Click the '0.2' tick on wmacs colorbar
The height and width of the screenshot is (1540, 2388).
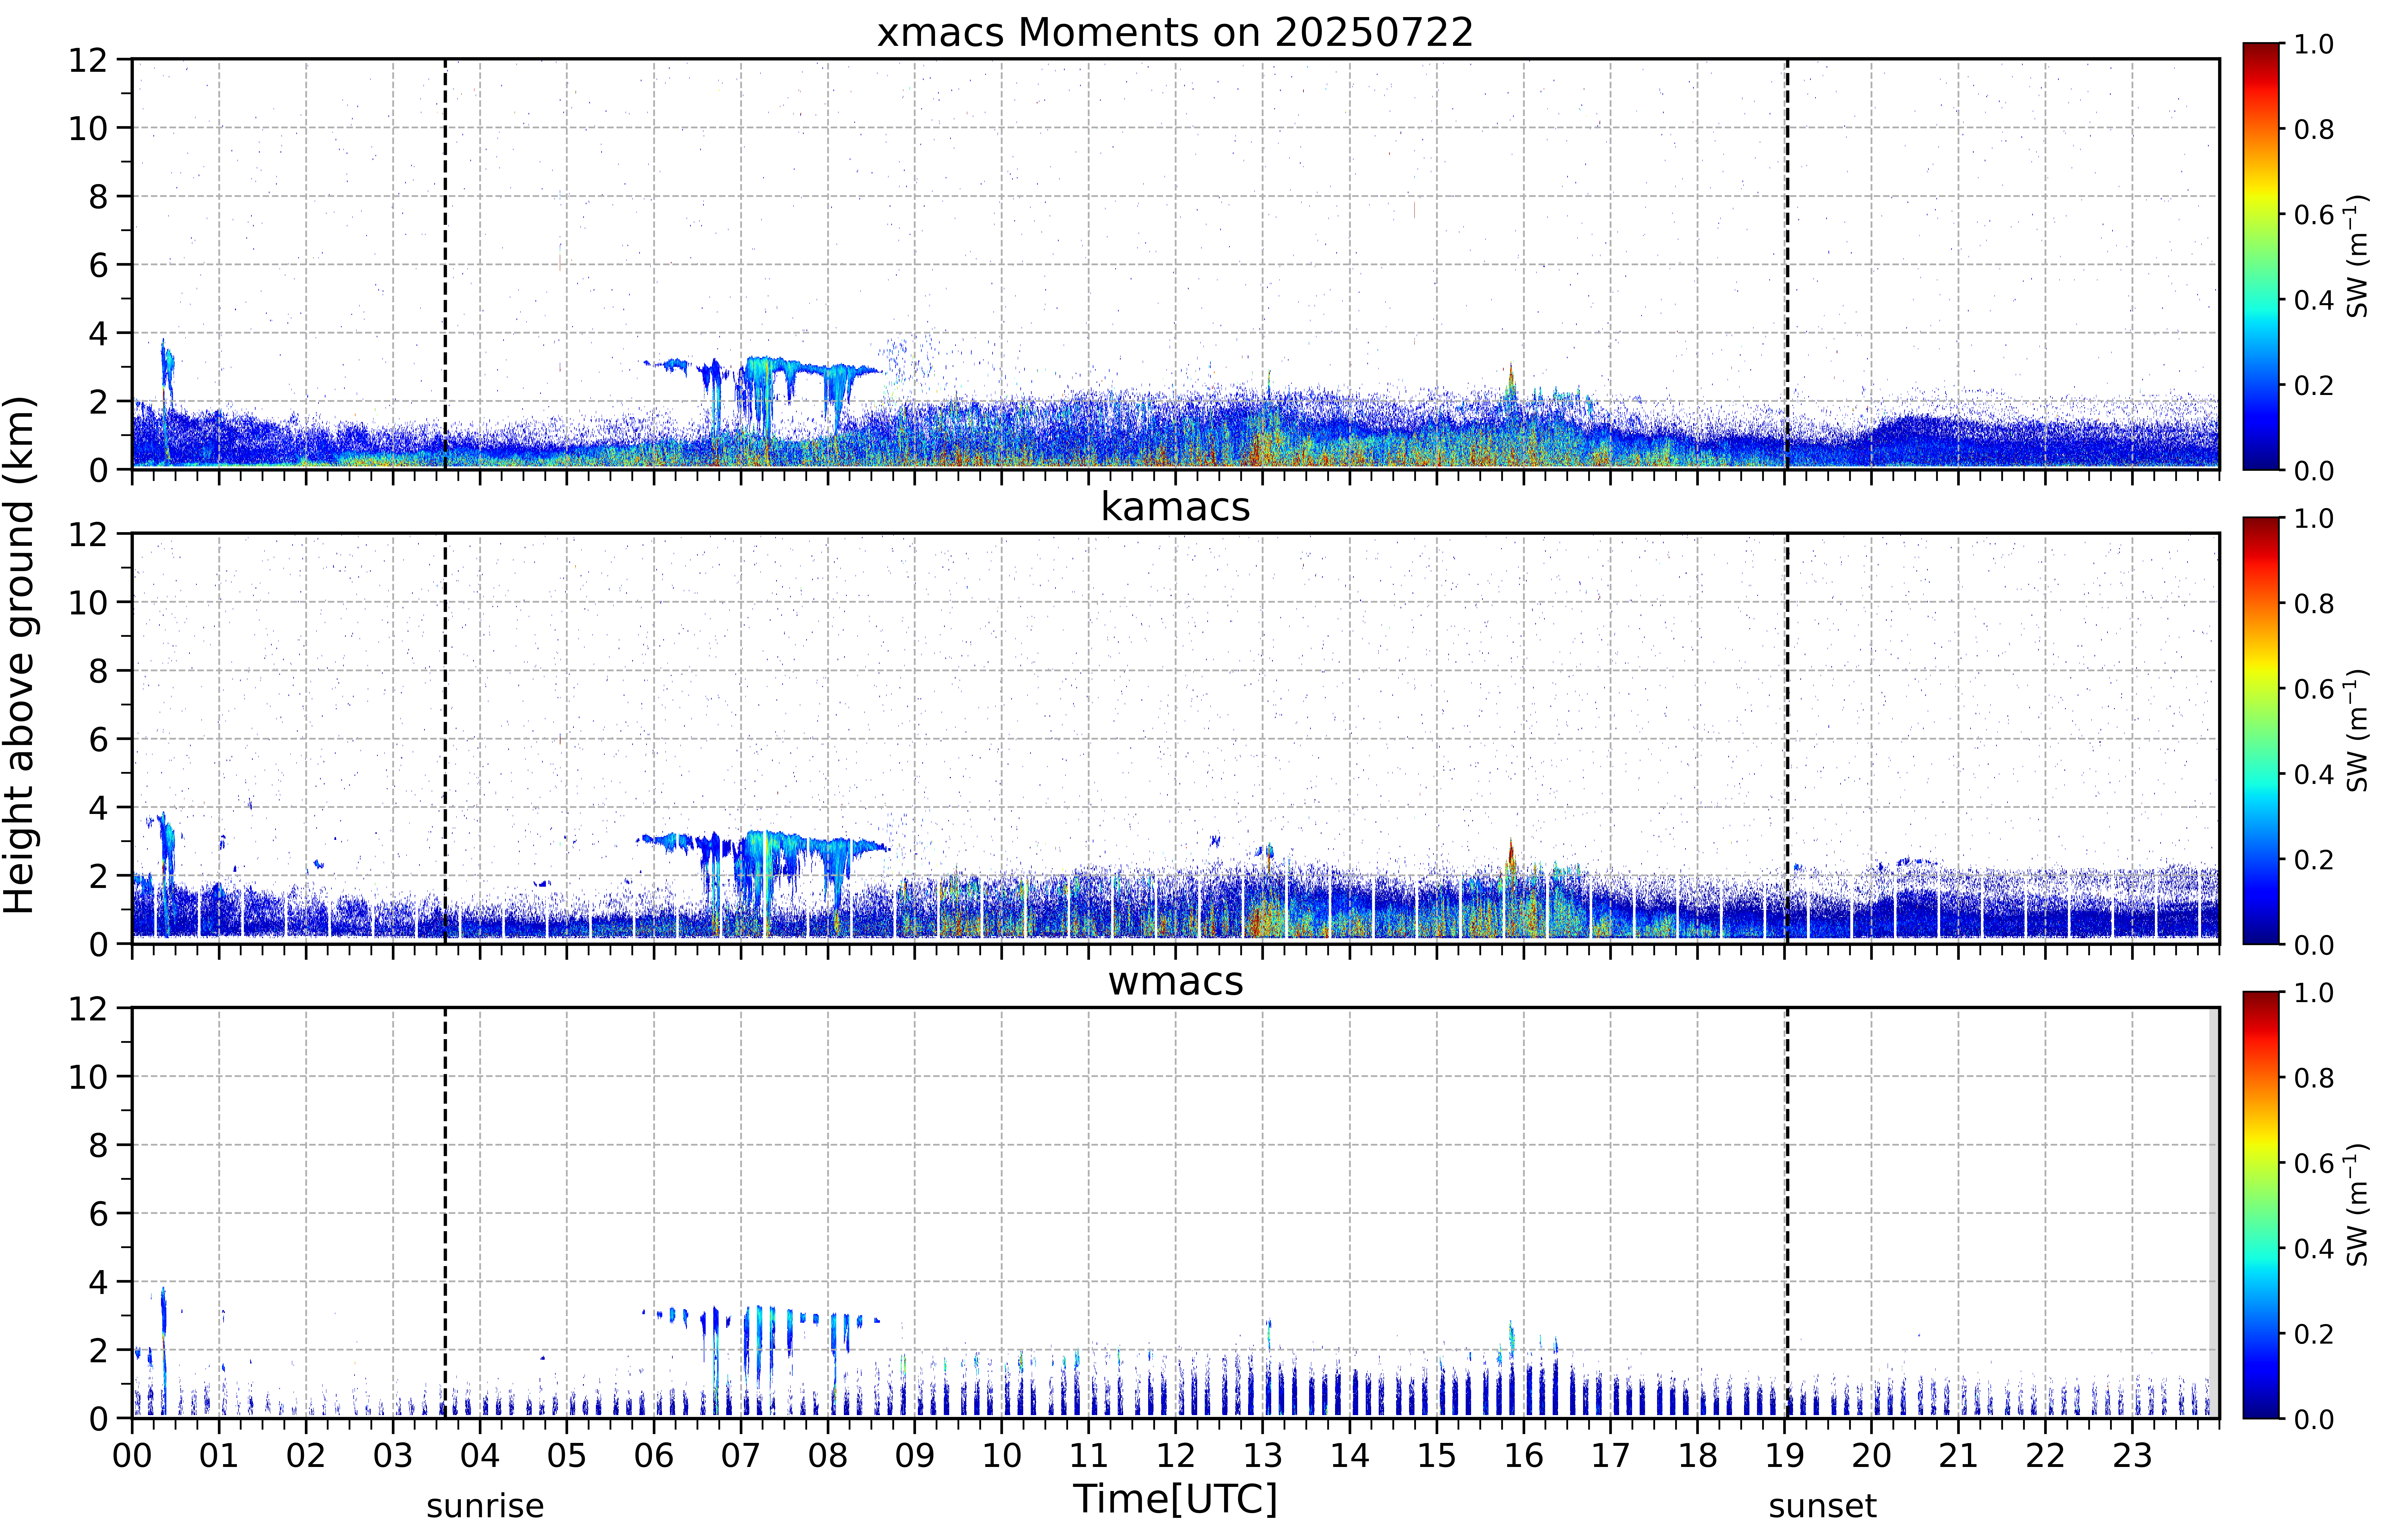click(2314, 1334)
